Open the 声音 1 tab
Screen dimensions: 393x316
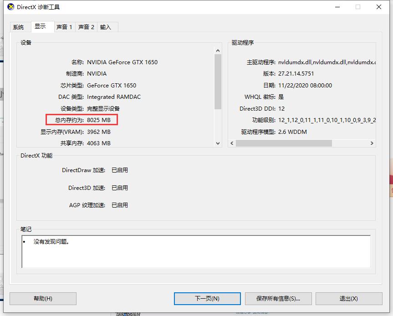(64, 27)
